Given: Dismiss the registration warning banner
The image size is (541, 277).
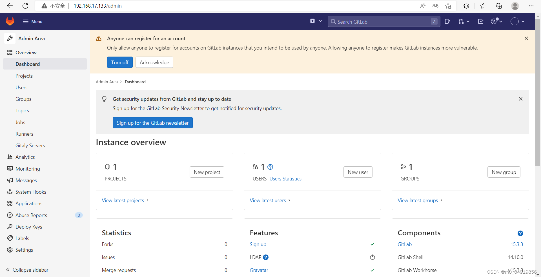Looking at the screenshot, I should click(x=526, y=38).
